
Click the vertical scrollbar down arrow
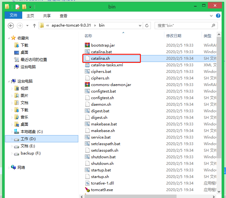(219, 191)
